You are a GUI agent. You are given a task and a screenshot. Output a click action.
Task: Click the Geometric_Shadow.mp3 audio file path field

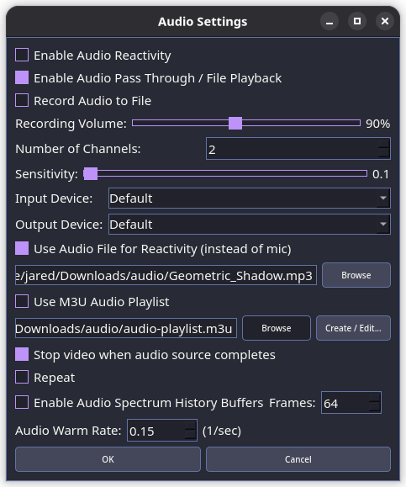coord(166,275)
